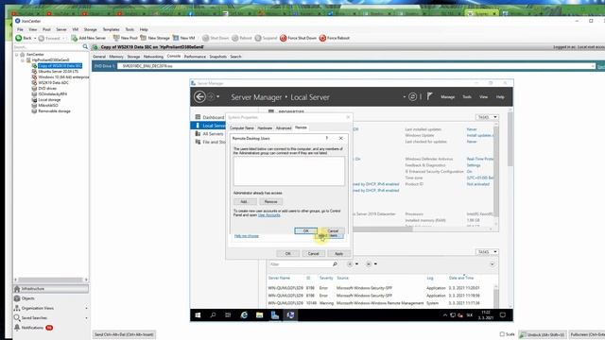Click Apply in System Properties

click(338, 253)
